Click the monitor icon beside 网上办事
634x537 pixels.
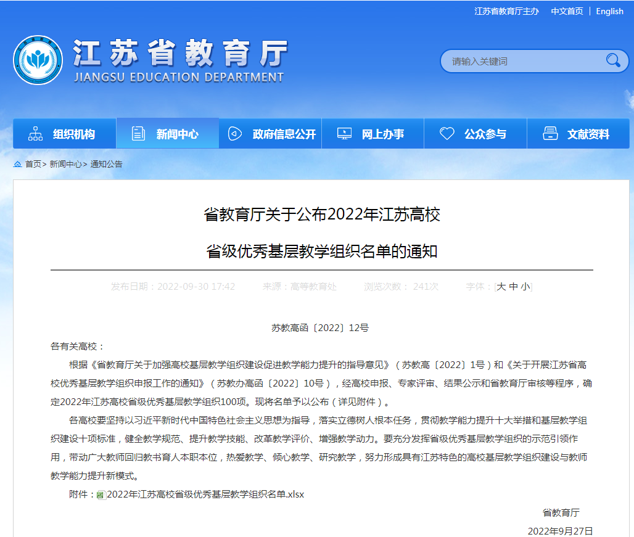tap(344, 134)
